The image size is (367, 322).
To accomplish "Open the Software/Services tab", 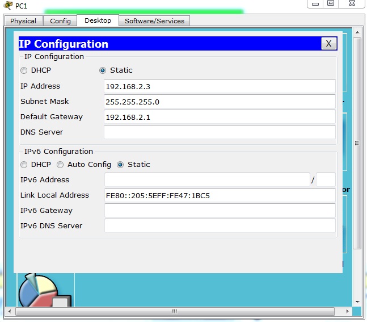I will pyautogui.click(x=154, y=21).
